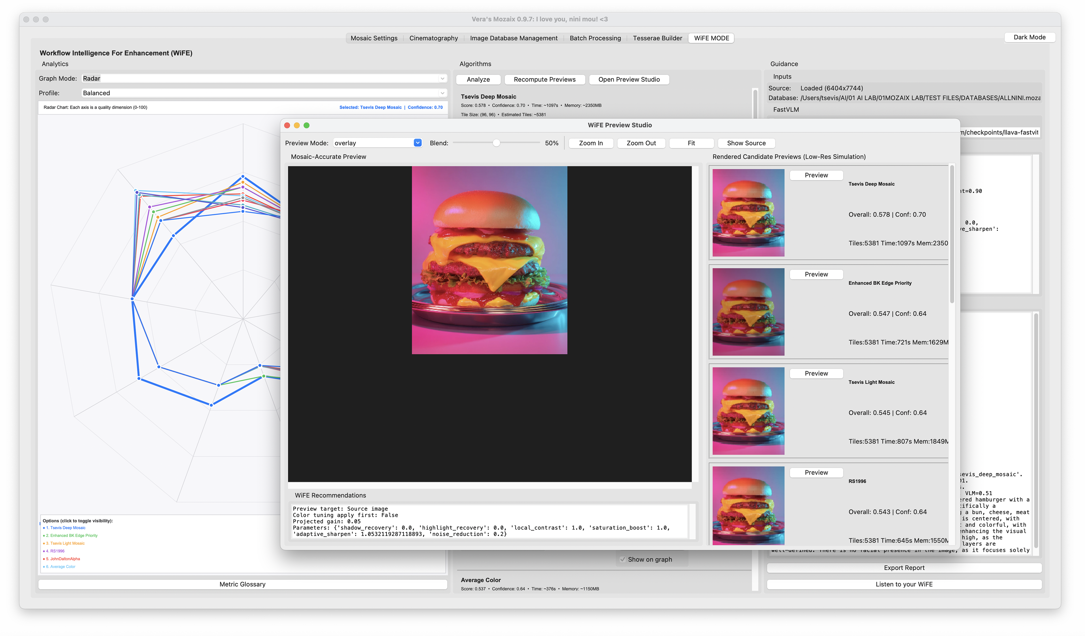Click the Blend slider handle

click(496, 143)
